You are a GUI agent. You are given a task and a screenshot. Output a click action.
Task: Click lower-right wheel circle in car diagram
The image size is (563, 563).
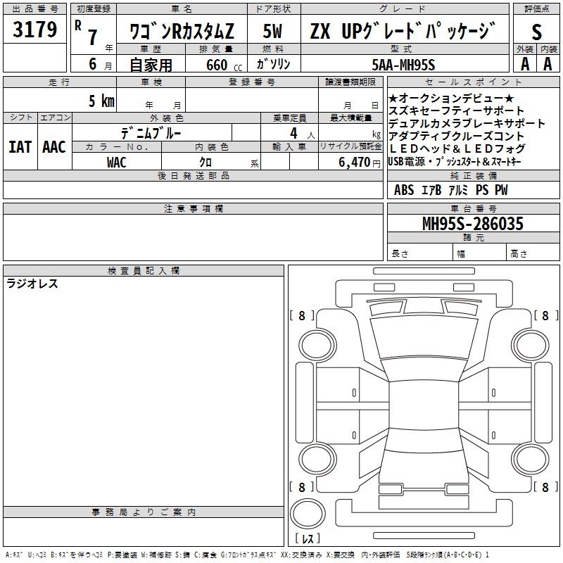click(530, 460)
